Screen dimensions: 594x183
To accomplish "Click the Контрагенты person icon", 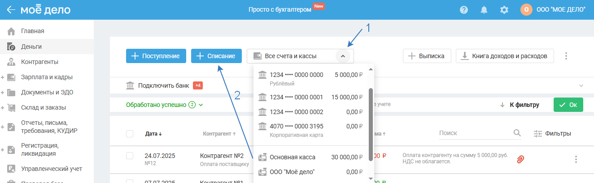I will coord(12,62).
